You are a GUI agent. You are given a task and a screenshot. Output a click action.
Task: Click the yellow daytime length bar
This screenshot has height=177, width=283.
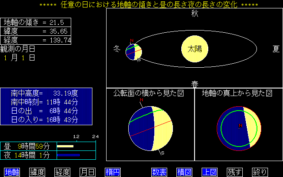[65, 146]
